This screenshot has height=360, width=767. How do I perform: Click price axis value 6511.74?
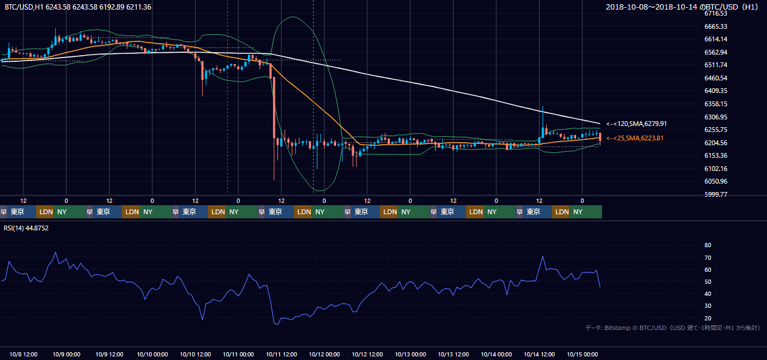click(x=716, y=65)
